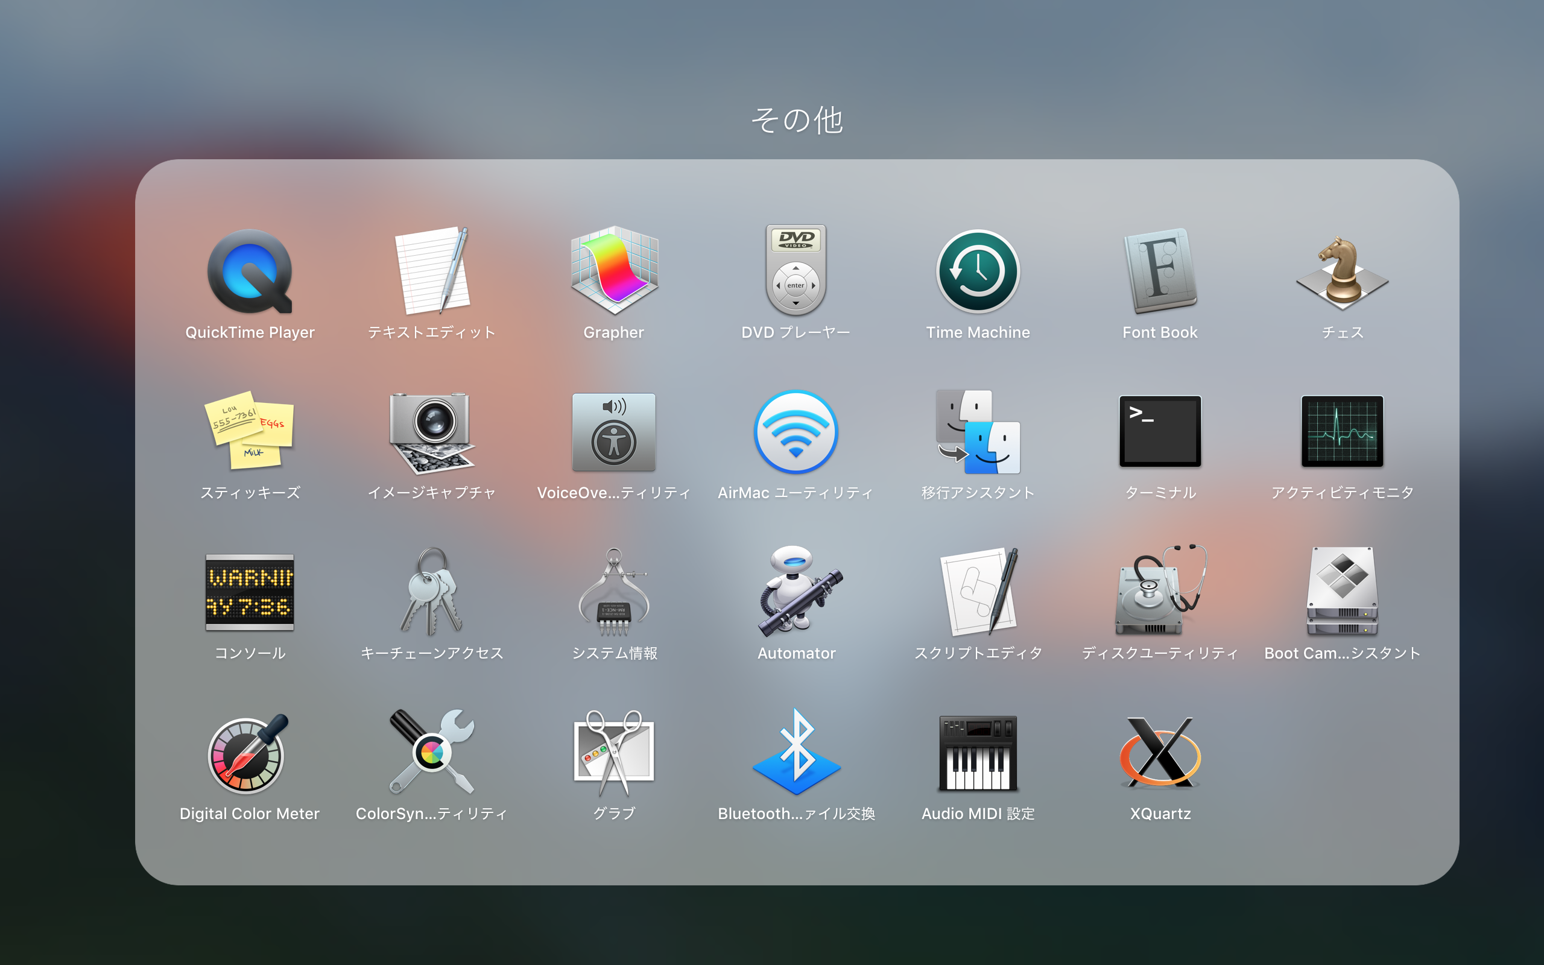The image size is (1544, 965).
Task: Open Bluetooth ファイル交換 icon
Action: [797, 752]
